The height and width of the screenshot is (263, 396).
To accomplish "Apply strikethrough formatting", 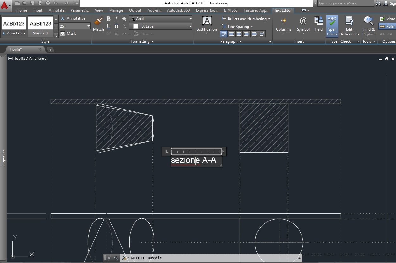I will coord(124,19).
